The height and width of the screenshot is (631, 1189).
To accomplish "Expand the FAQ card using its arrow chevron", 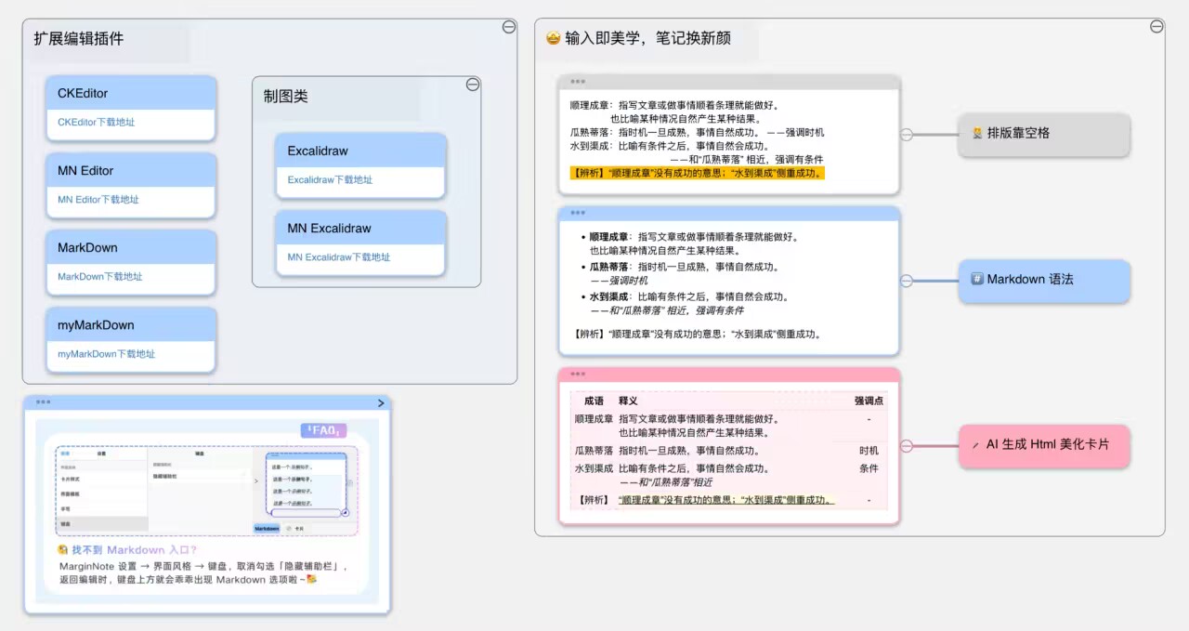I will [381, 402].
